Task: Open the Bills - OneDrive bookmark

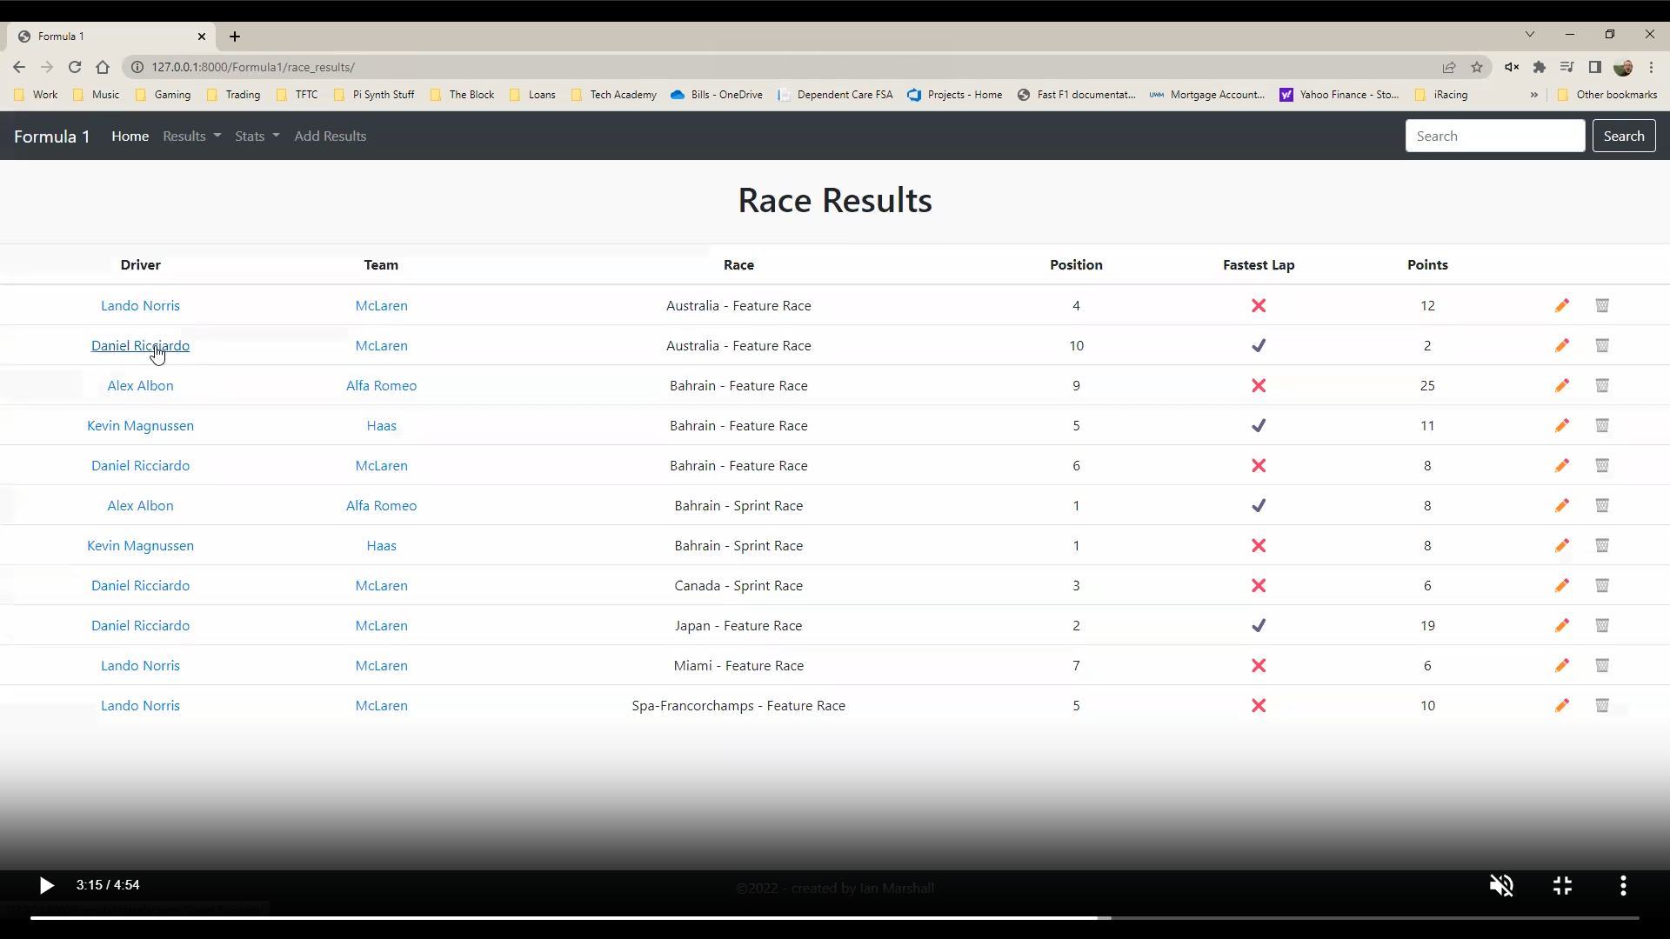Action: tap(717, 95)
